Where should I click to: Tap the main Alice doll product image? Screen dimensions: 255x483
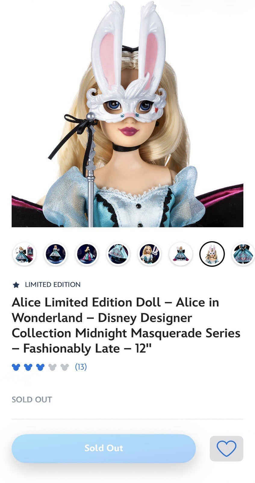(x=127, y=114)
